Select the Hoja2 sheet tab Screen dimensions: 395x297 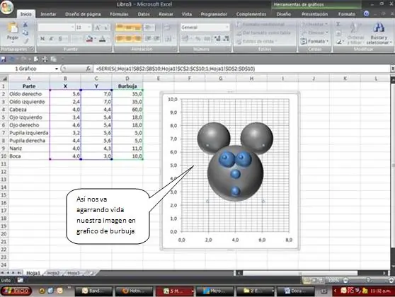tap(53, 273)
